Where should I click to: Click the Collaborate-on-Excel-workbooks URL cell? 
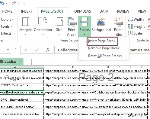(73, 93)
